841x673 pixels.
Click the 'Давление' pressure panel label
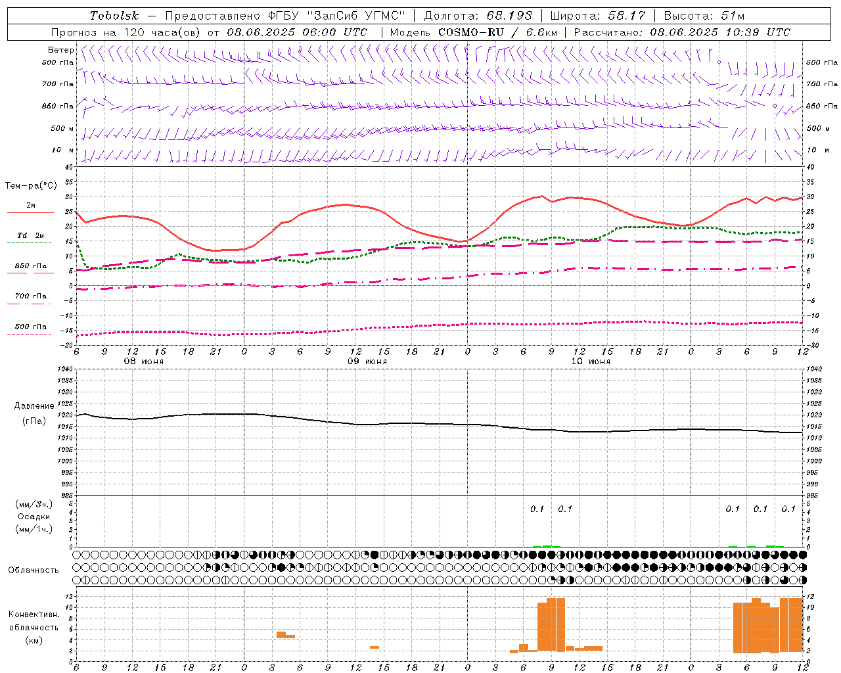click(34, 406)
